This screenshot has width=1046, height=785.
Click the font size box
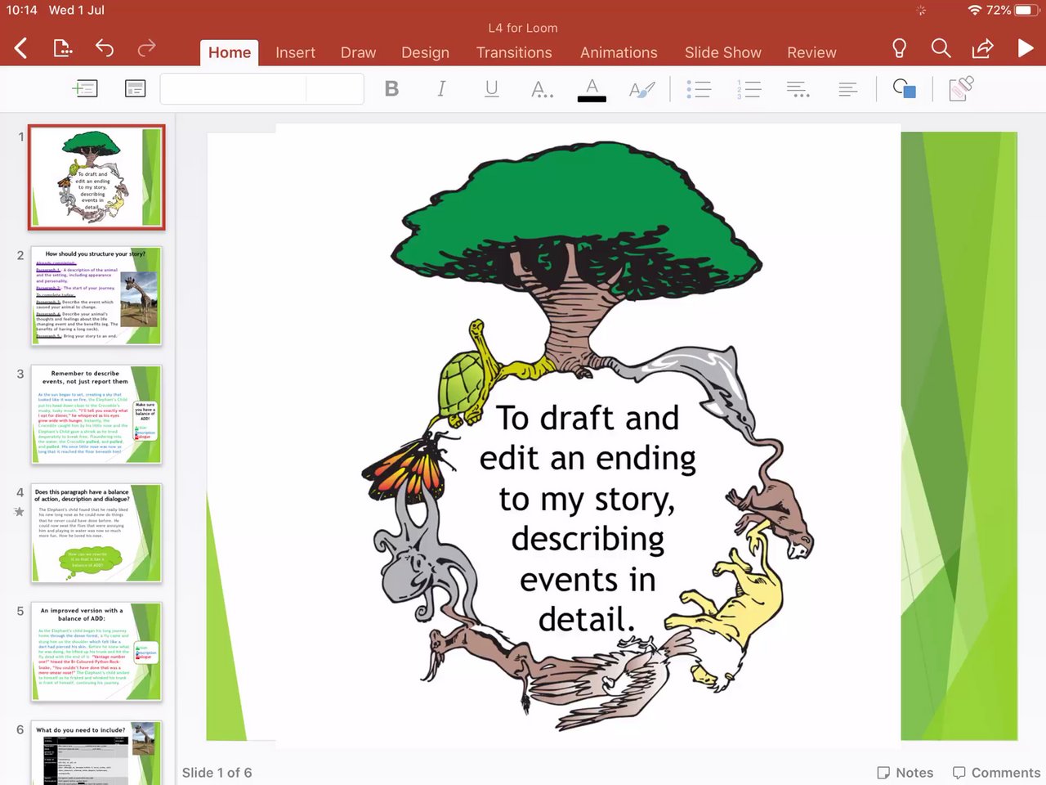[x=335, y=88]
